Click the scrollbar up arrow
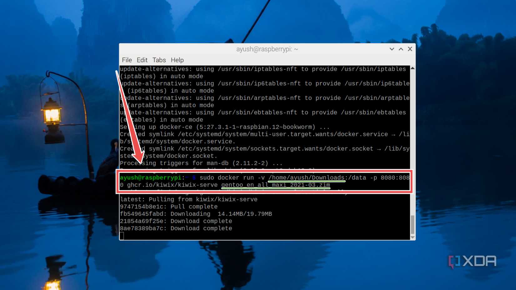The width and height of the screenshot is (516, 290). pos(412,68)
